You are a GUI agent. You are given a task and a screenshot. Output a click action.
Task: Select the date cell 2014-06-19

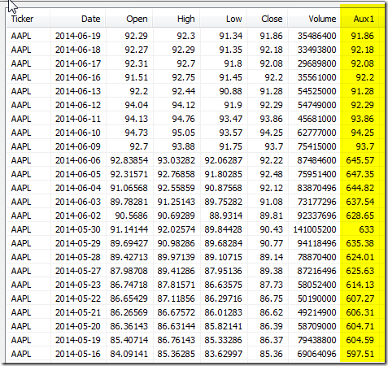(78, 36)
